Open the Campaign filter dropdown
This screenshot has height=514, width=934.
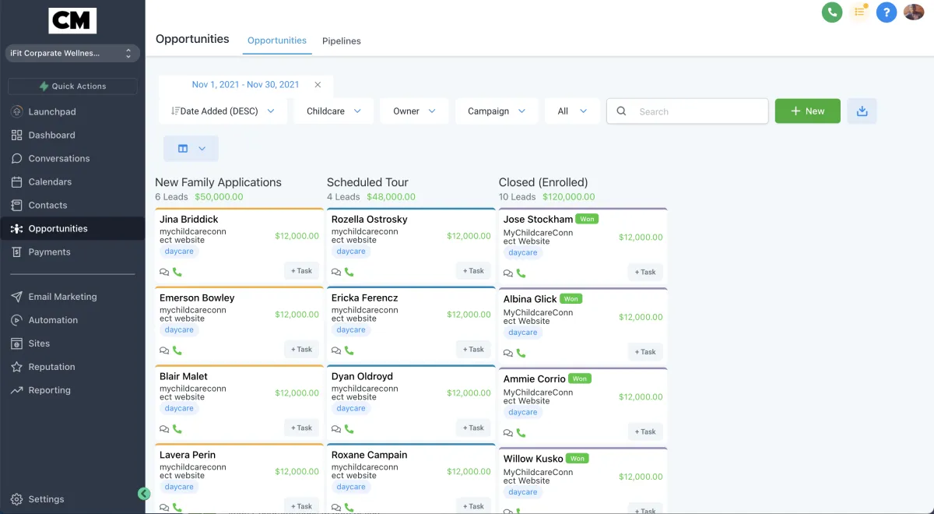tap(497, 111)
